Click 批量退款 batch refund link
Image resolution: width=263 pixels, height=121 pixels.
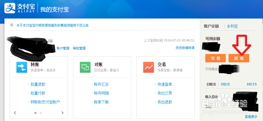pos(38,84)
